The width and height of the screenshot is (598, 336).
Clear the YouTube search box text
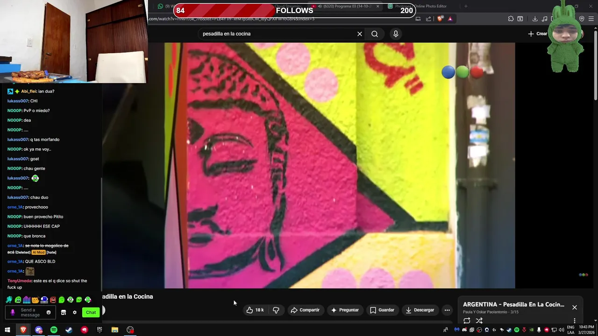click(360, 34)
